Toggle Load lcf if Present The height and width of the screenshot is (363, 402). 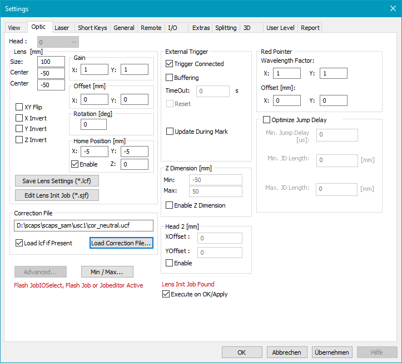[19, 243]
